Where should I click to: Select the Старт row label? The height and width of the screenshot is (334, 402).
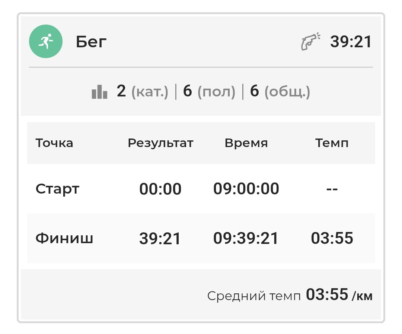pyautogui.click(x=57, y=189)
